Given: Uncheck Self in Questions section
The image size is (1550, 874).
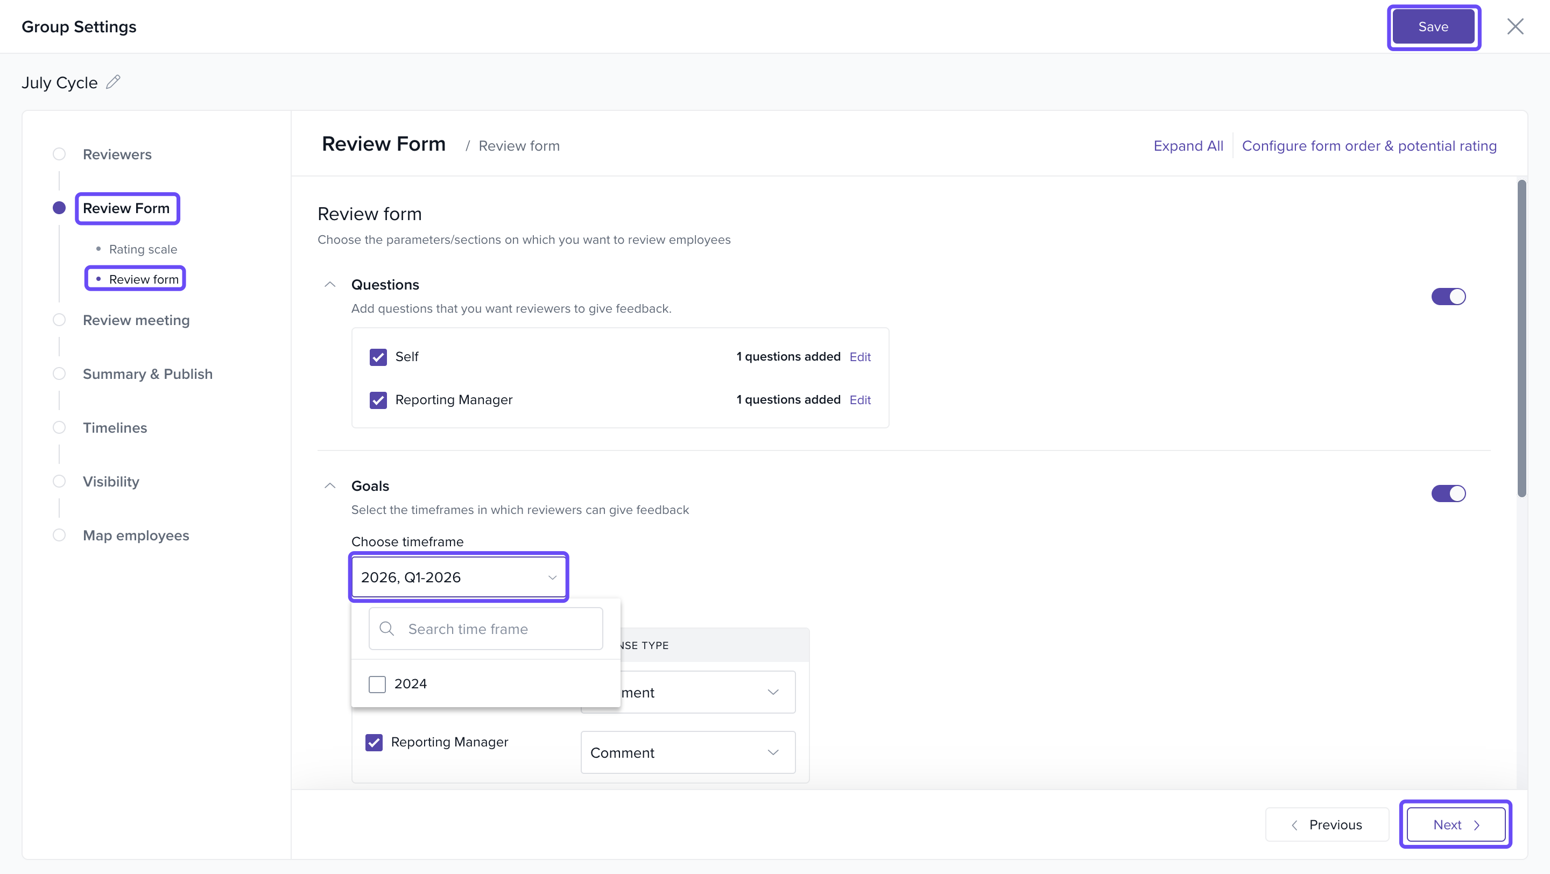Looking at the screenshot, I should tap(378, 357).
